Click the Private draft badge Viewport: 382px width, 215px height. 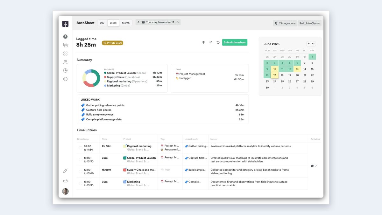pos(112,43)
